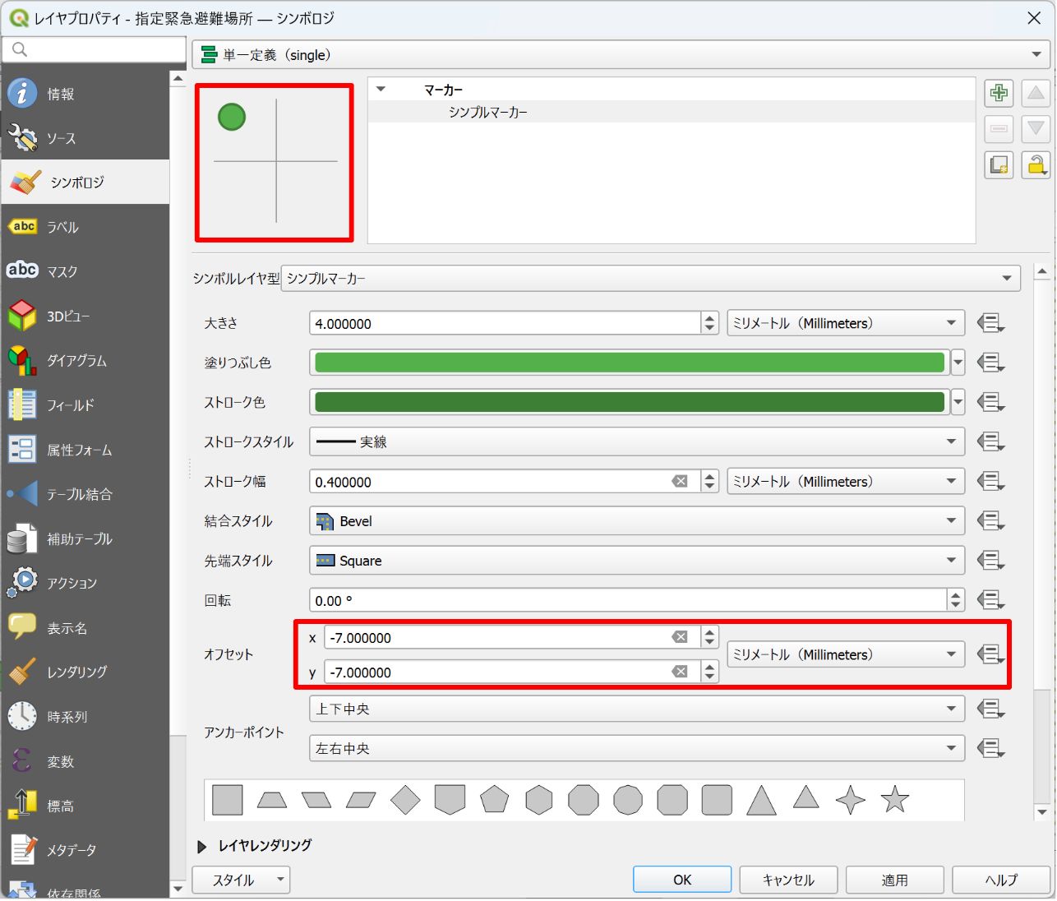Open the ストロークスタイル 実線 dropdown

pyautogui.click(x=637, y=441)
